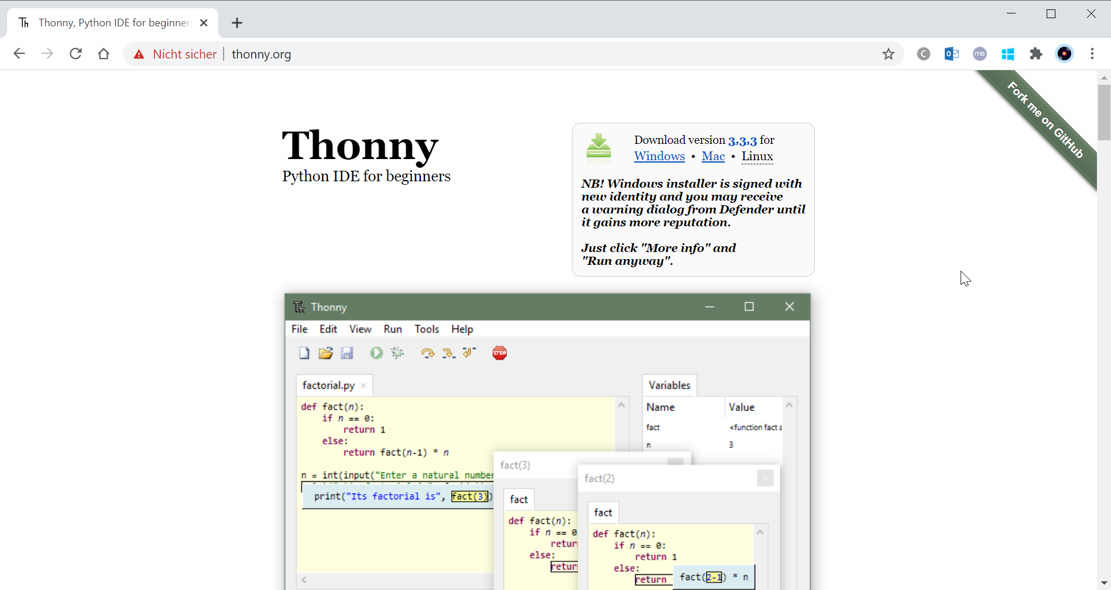Open the Run menu in Thonny screenshot

tap(393, 329)
